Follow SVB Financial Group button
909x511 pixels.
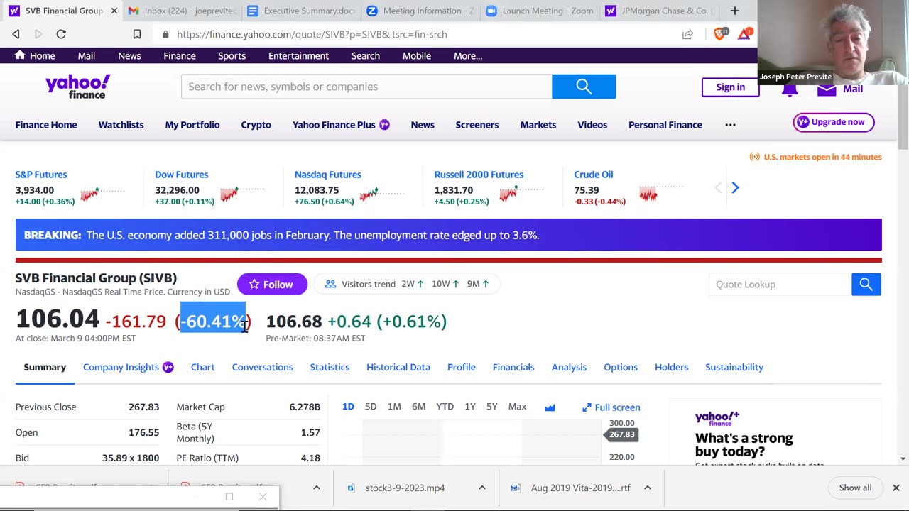(272, 284)
